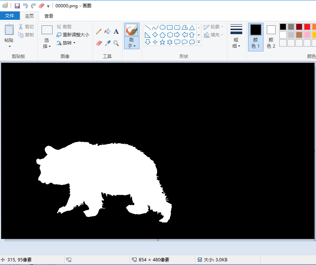The width and height of the screenshot is (316, 265).
Task: Expand the 粘贴 dropdown arrow
Action: click(9, 47)
